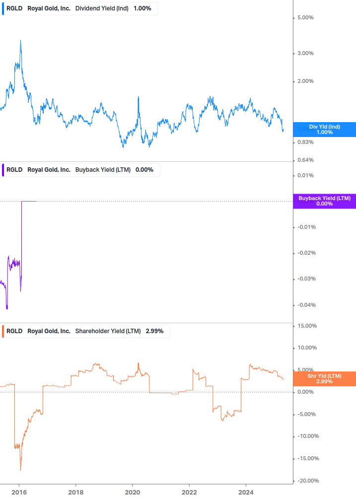
Task: Click the 0.00% tick on shareholder yield axis
Action: (305, 392)
